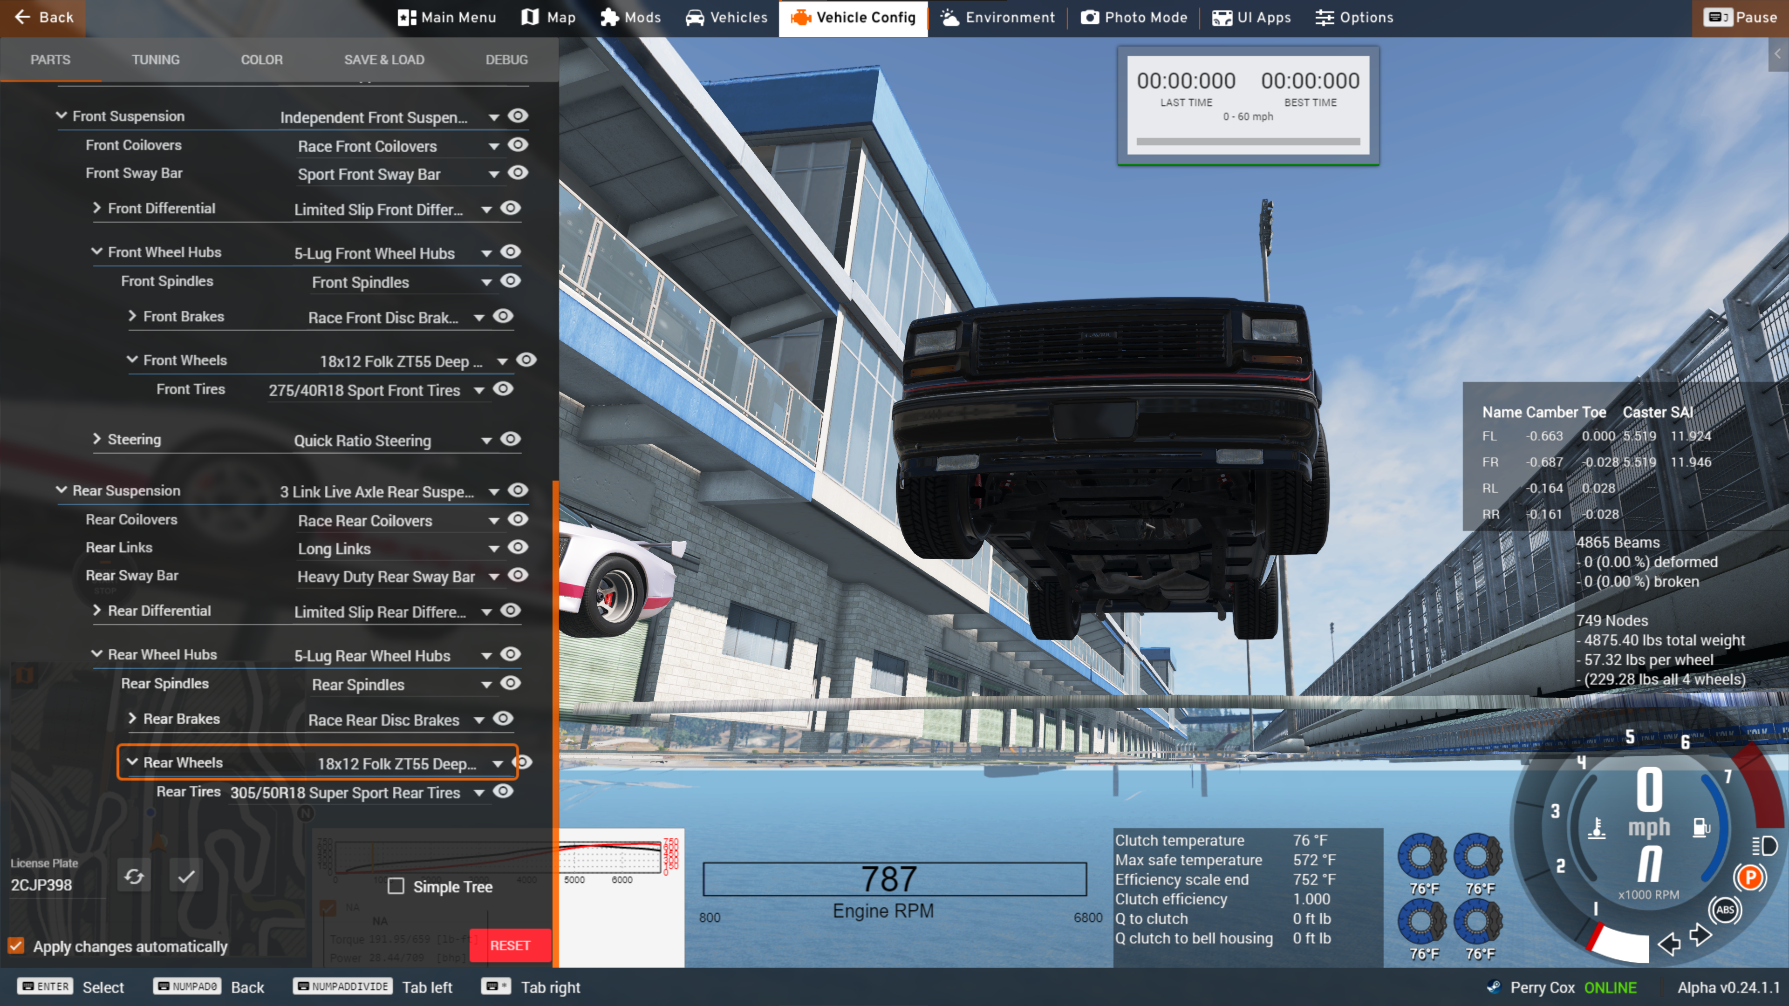Image resolution: width=1789 pixels, height=1006 pixels.
Task: Click the ABS indicator on tachometer
Action: 1725,910
